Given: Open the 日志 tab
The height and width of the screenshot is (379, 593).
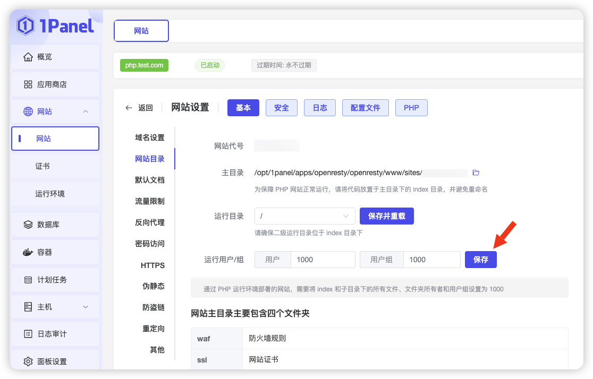Looking at the screenshot, I should [x=320, y=108].
